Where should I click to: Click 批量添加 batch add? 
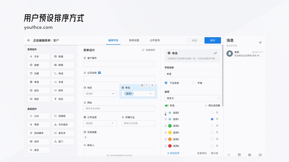(202, 153)
